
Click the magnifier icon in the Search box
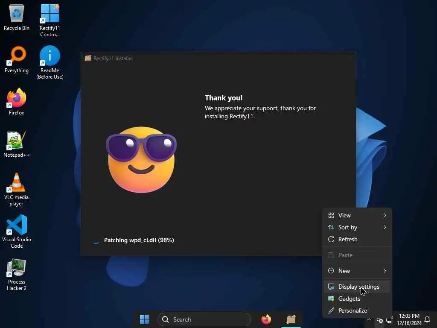[x=165, y=319]
